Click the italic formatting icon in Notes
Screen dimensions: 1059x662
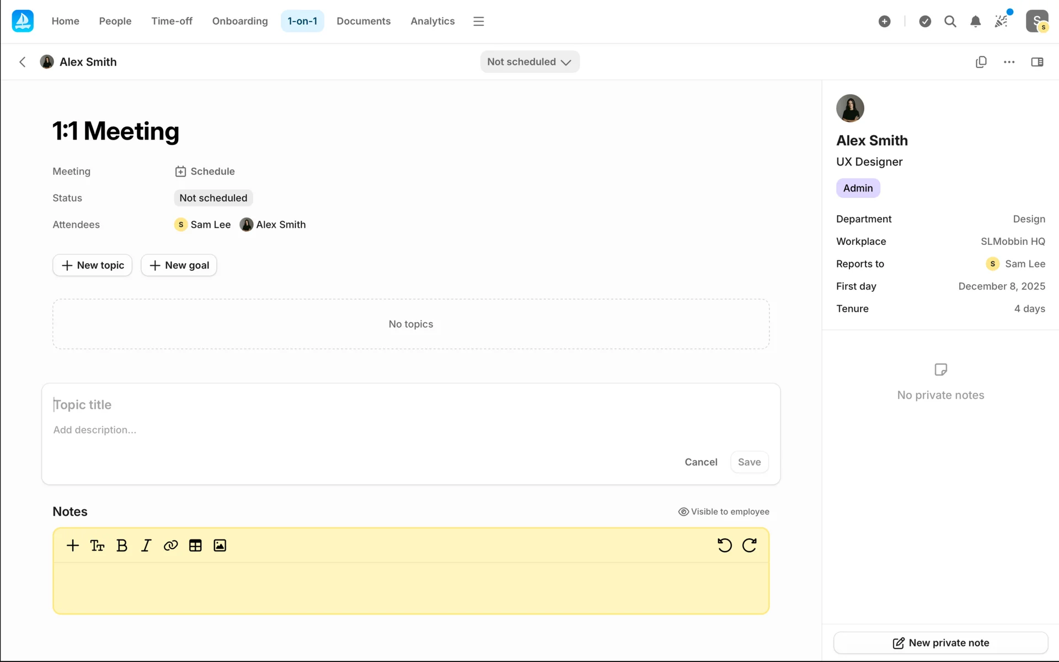[146, 546]
